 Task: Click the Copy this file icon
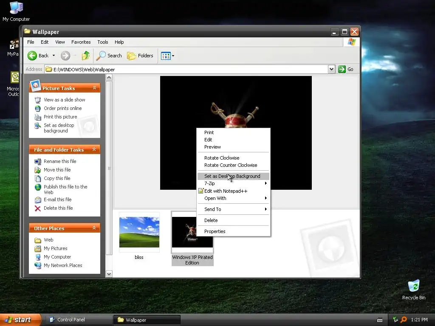38,179
